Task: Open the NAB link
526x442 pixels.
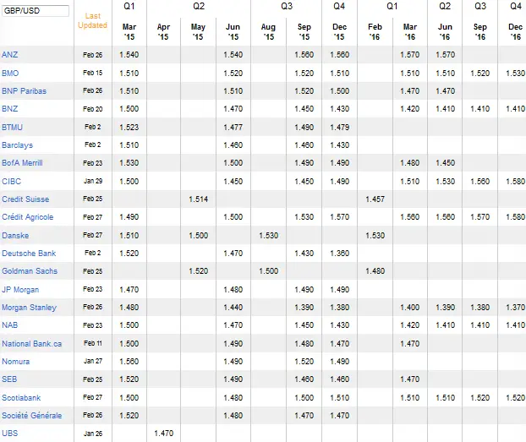Action: (10, 325)
